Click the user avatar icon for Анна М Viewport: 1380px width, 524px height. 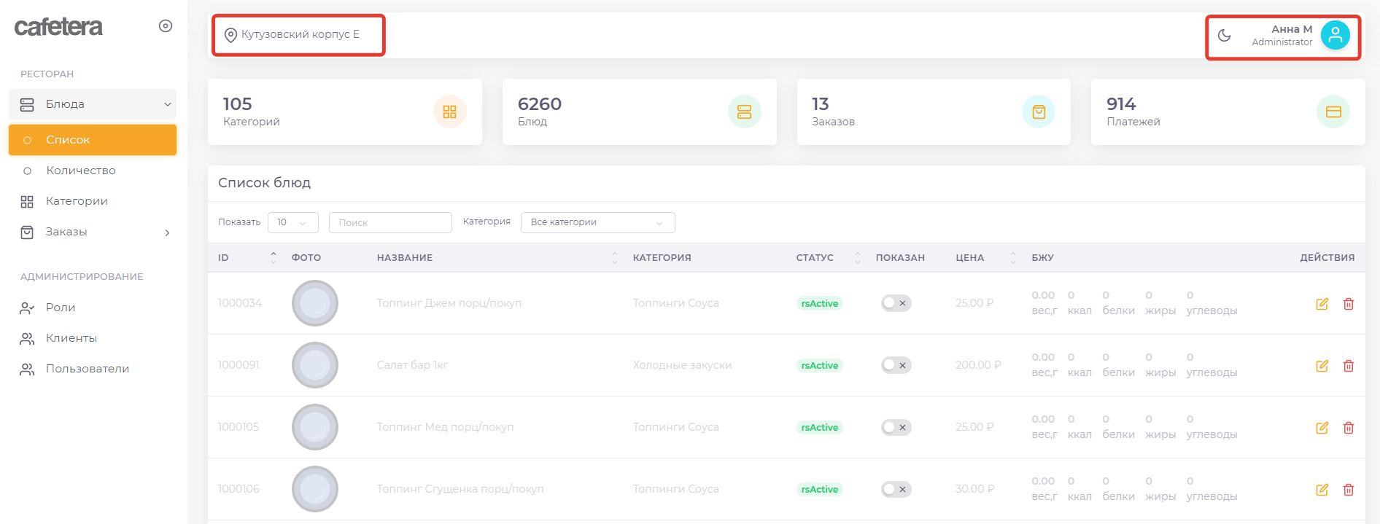1335,35
